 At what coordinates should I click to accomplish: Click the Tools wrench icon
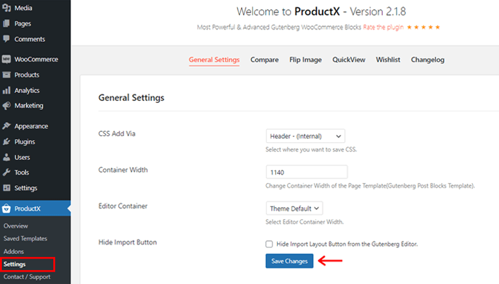click(x=7, y=172)
